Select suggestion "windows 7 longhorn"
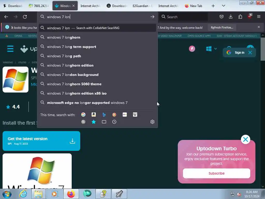The height and width of the screenshot is (199, 265). pos(97,37)
